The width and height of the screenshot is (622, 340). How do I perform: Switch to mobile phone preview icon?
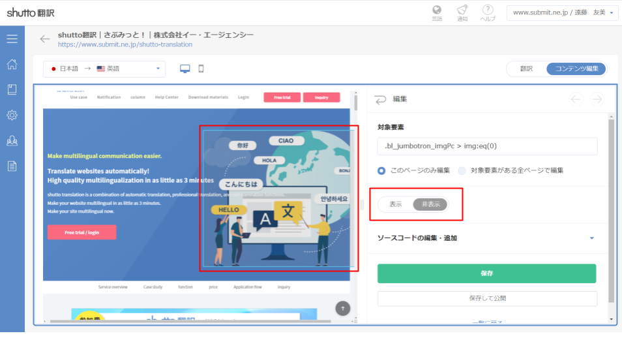pos(201,69)
